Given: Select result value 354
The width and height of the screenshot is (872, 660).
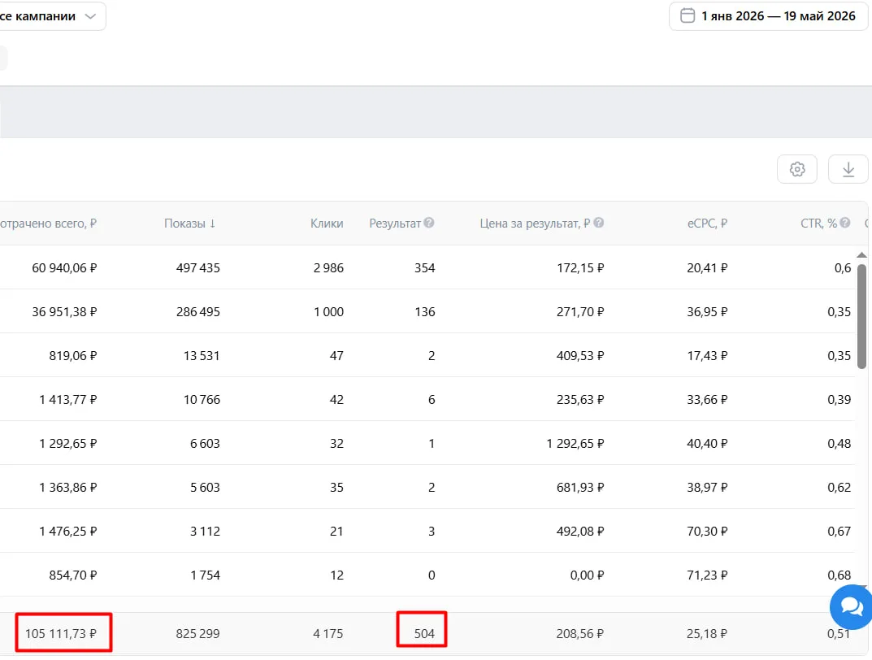Looking at the screenshot, I should 424,268.
